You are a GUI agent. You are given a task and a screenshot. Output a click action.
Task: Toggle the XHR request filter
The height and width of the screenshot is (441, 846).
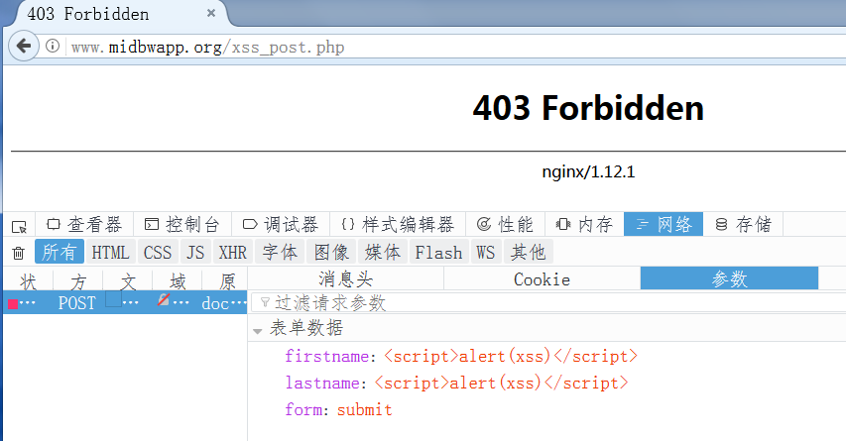click(x=232, y=253)
